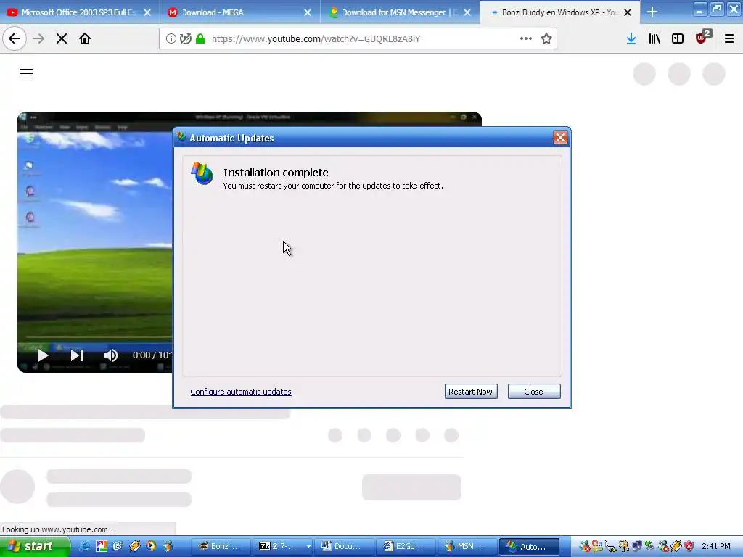Expand the grouped 7-Zip taskbar button

284,546
